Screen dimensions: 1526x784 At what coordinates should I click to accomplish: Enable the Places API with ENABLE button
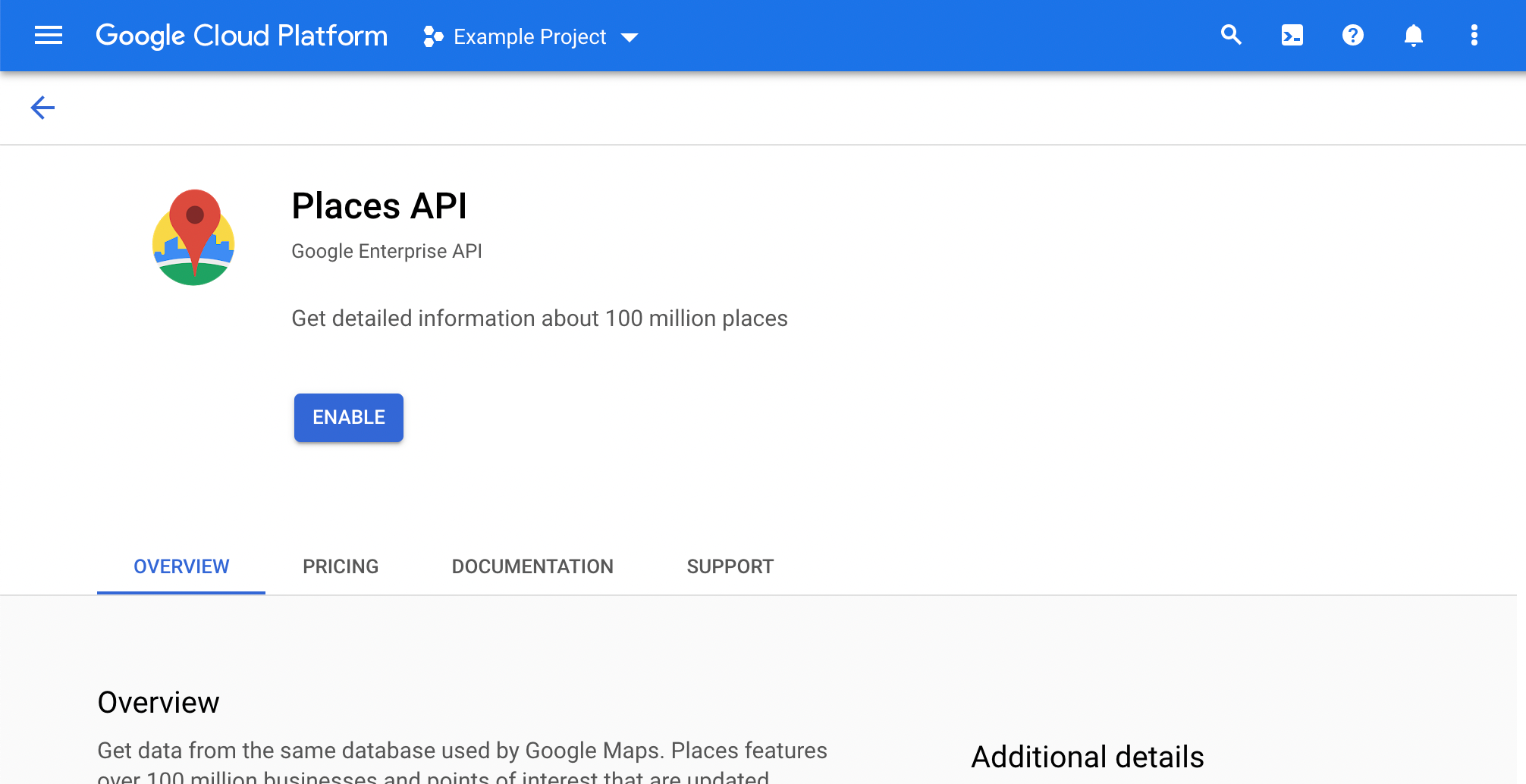[349, 418]
